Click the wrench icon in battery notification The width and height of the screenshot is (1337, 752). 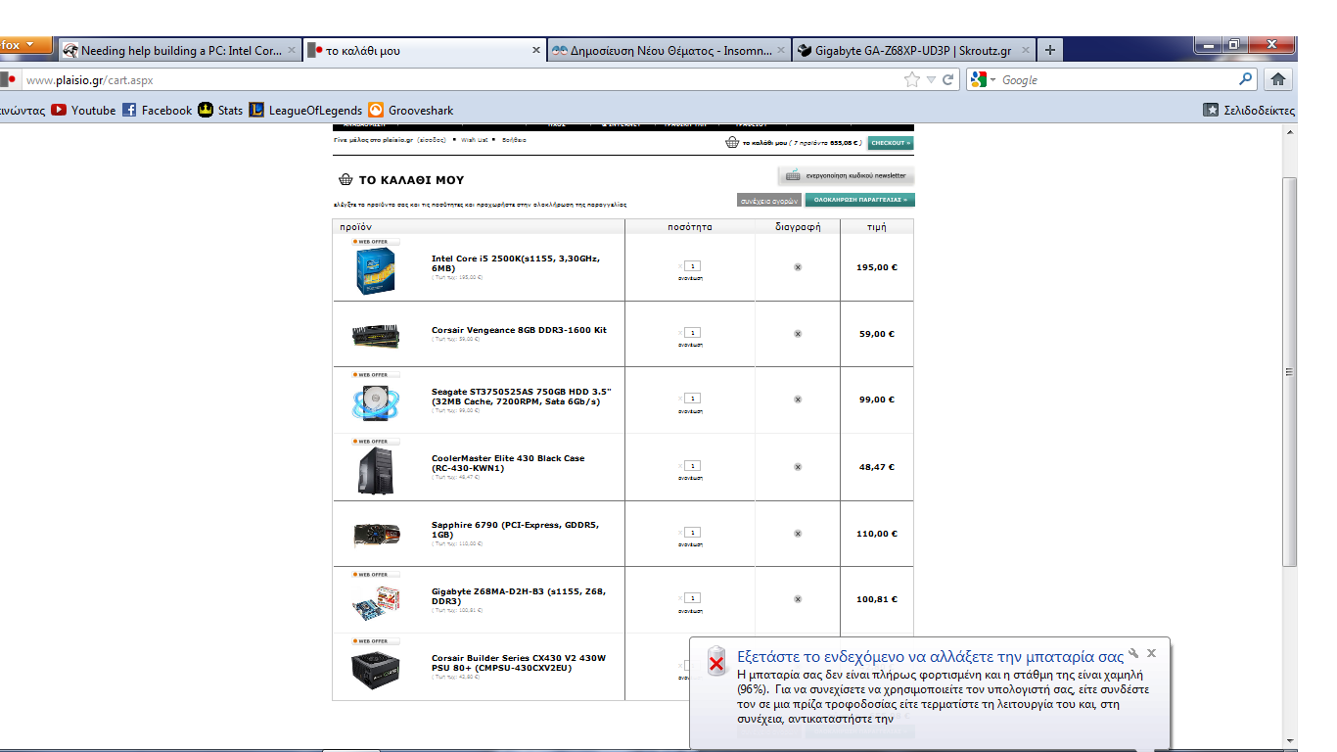coord(1133,653)
